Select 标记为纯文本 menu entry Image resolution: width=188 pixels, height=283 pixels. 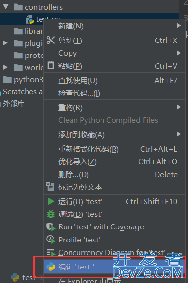click(x=115, y=187)
